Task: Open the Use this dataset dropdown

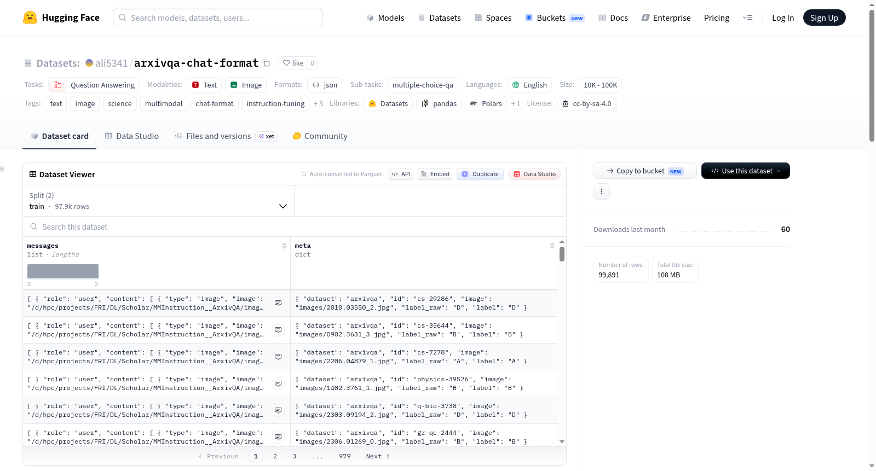Action: click(x=746, y=171)
